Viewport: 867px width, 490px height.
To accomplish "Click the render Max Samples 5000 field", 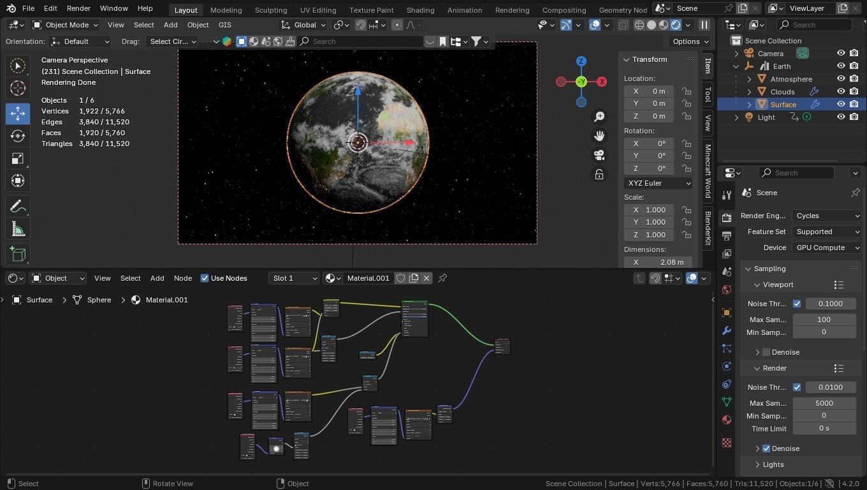I will coord(824,403).
